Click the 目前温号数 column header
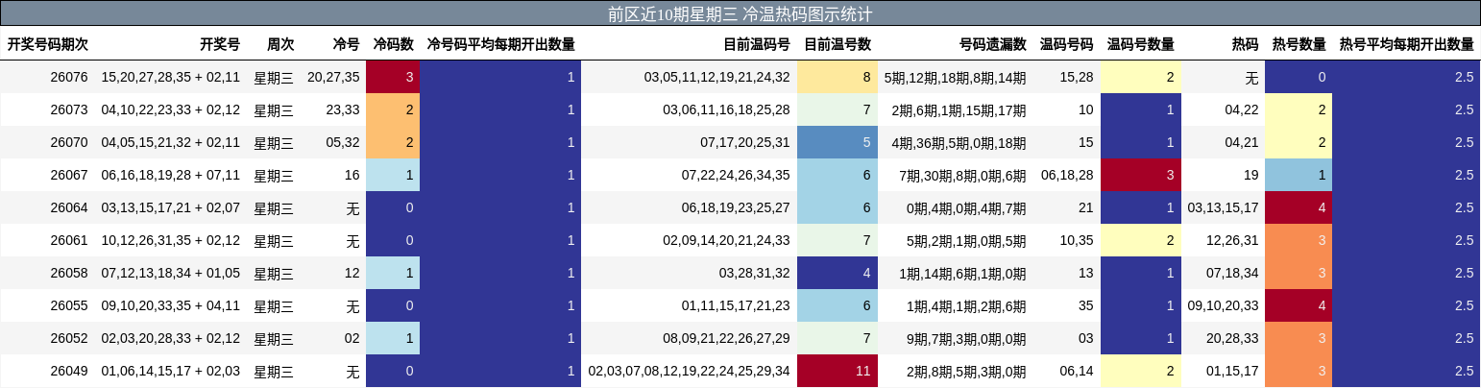The image size is (1481, 388). tap(838, 44)
